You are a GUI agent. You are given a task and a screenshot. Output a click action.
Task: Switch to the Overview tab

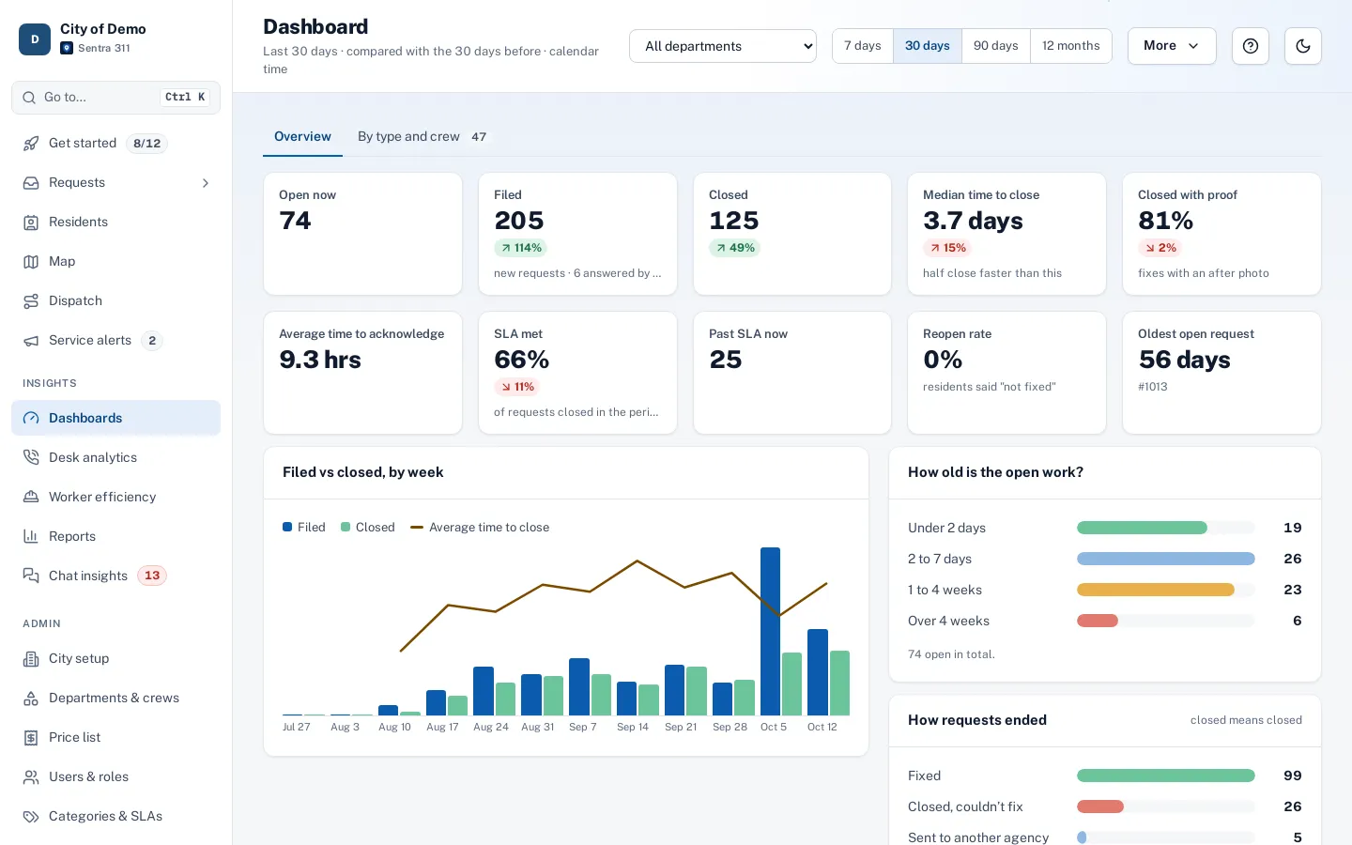tap(302, 137)
